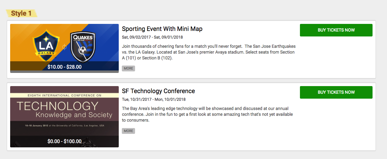Click the $0.00 - $100.00 price overlay
The image size is (387, 159).
64,141
